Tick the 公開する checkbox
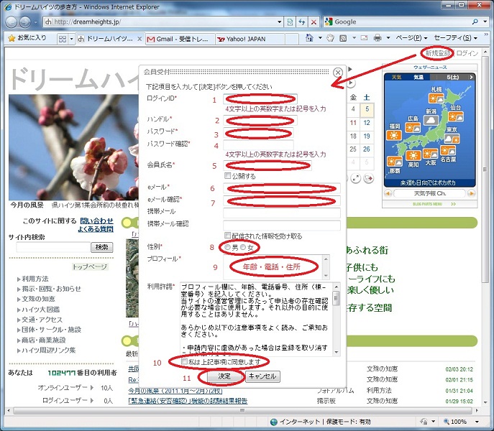494x431 pixels. pos(228,176)
